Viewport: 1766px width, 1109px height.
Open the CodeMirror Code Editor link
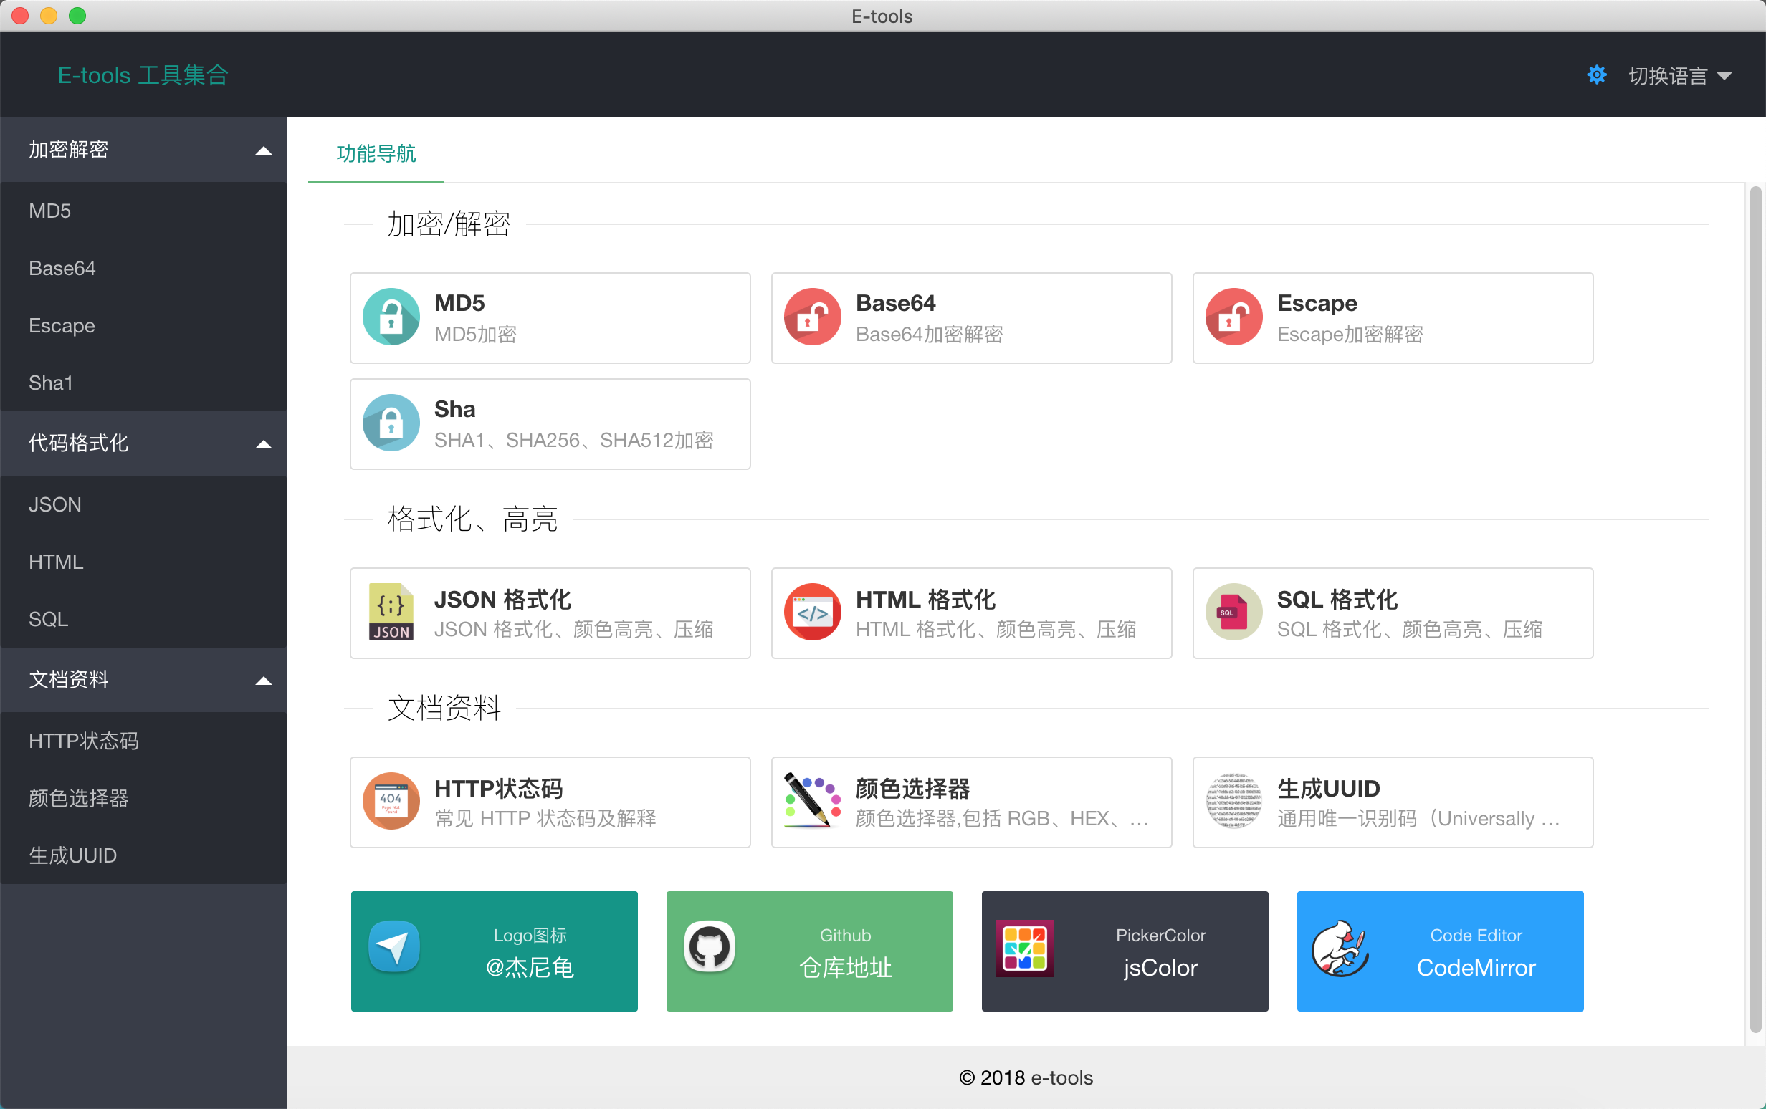(1440, 951)
